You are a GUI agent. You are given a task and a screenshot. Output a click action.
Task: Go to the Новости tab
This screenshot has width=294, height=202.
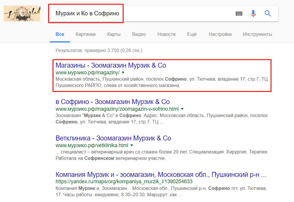pyautogui.click(x=166, y=34)
